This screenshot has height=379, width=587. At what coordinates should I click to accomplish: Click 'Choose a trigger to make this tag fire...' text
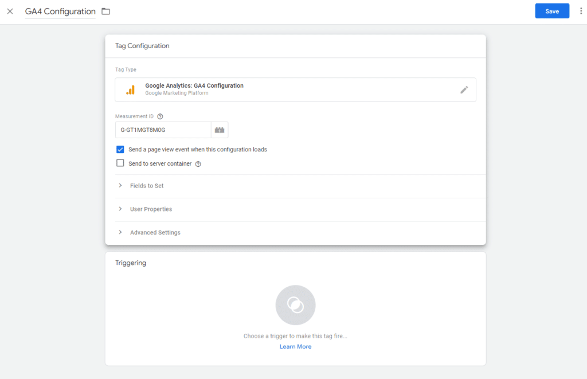(x=295, y=337)
